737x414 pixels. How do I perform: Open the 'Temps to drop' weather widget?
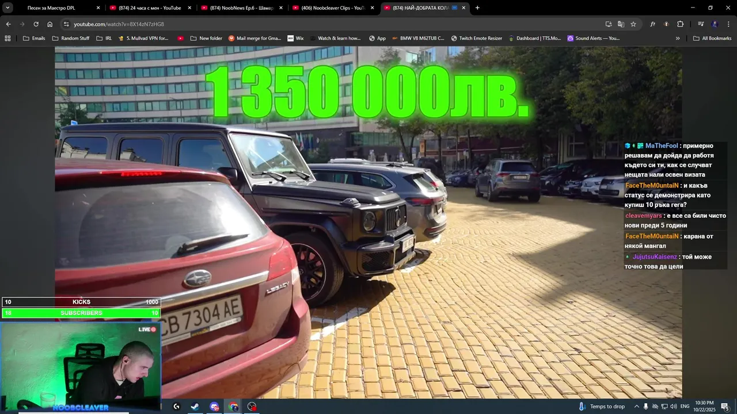coord(602,407)
